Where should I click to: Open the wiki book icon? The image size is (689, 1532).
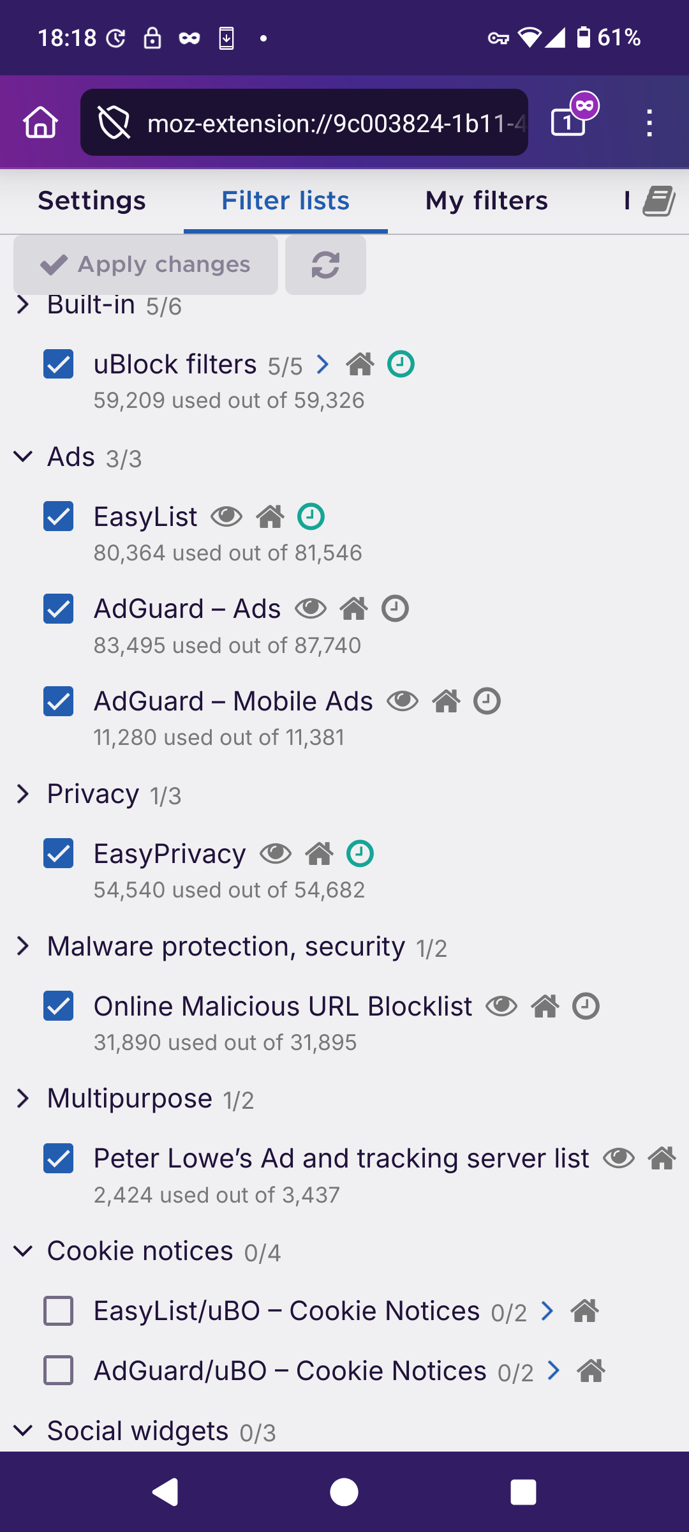pyautogui.click(x=659, y=201)
